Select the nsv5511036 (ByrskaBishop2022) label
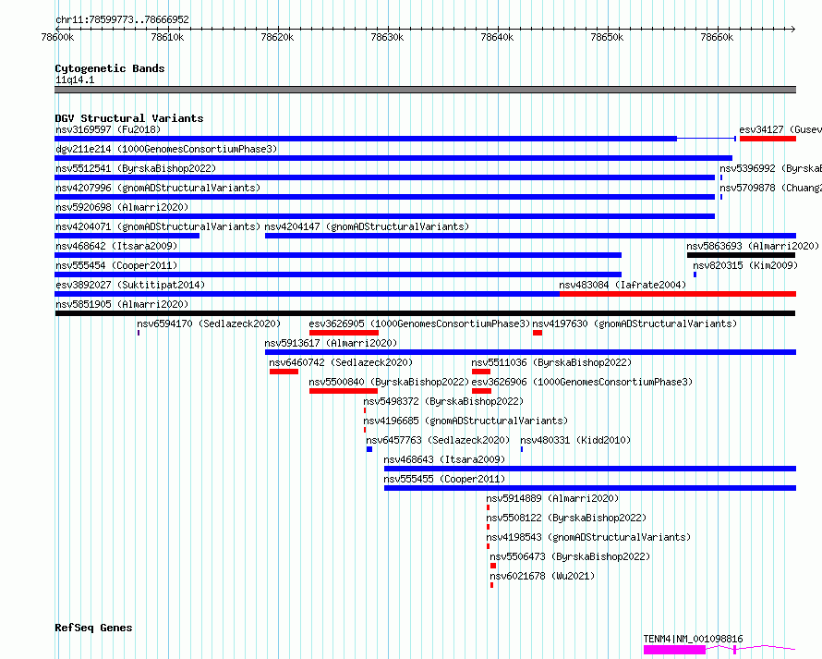822x659 pixels. 551,362
